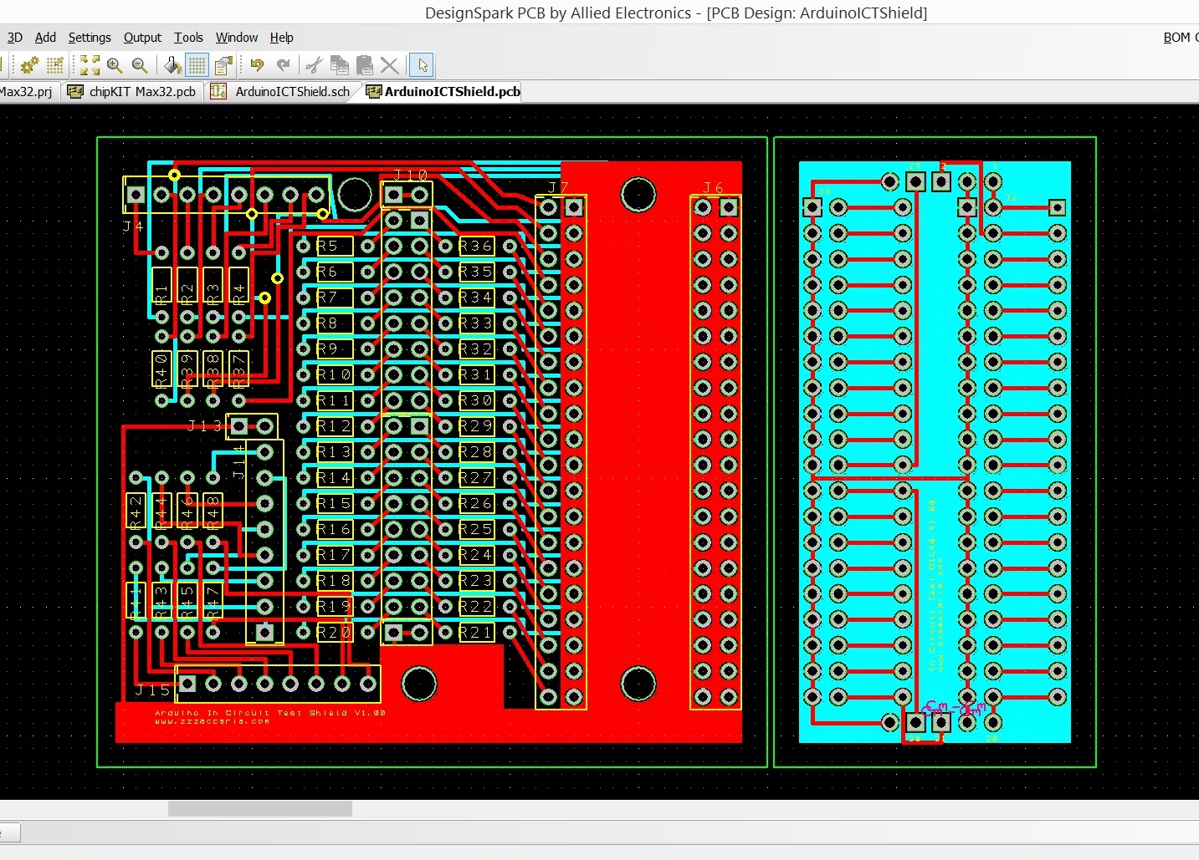Click the horizontal scrollbar at the bottom
Image resolution: width=1199 pixels, height=860 pixels.
click(x=259, y=808)
